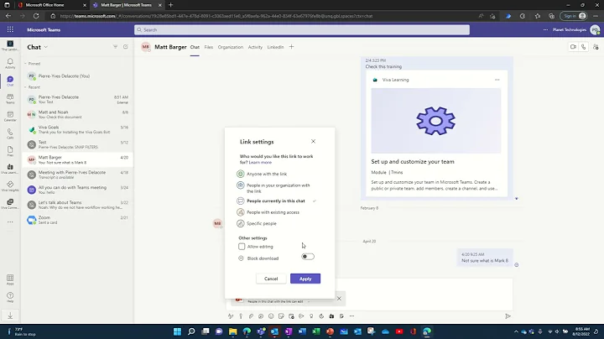Open Viva Learning in the sidebar
Screen dimensions: 604x339
10,169
